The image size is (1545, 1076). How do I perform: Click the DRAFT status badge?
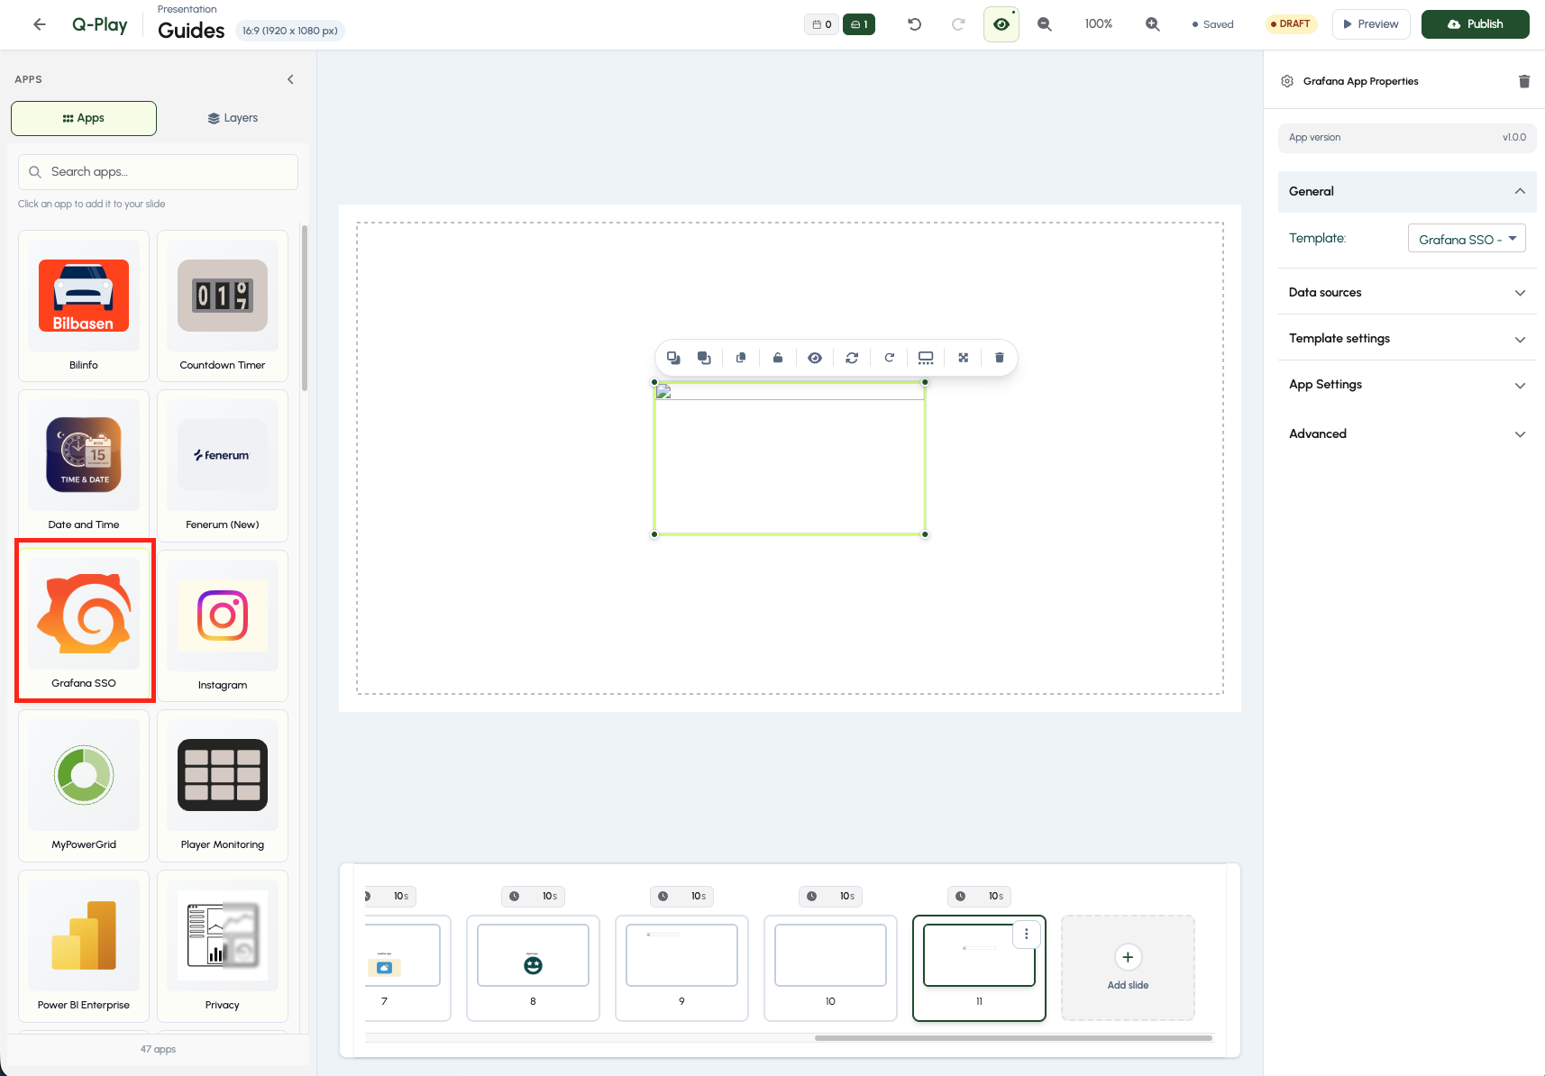coord(1291,24)
